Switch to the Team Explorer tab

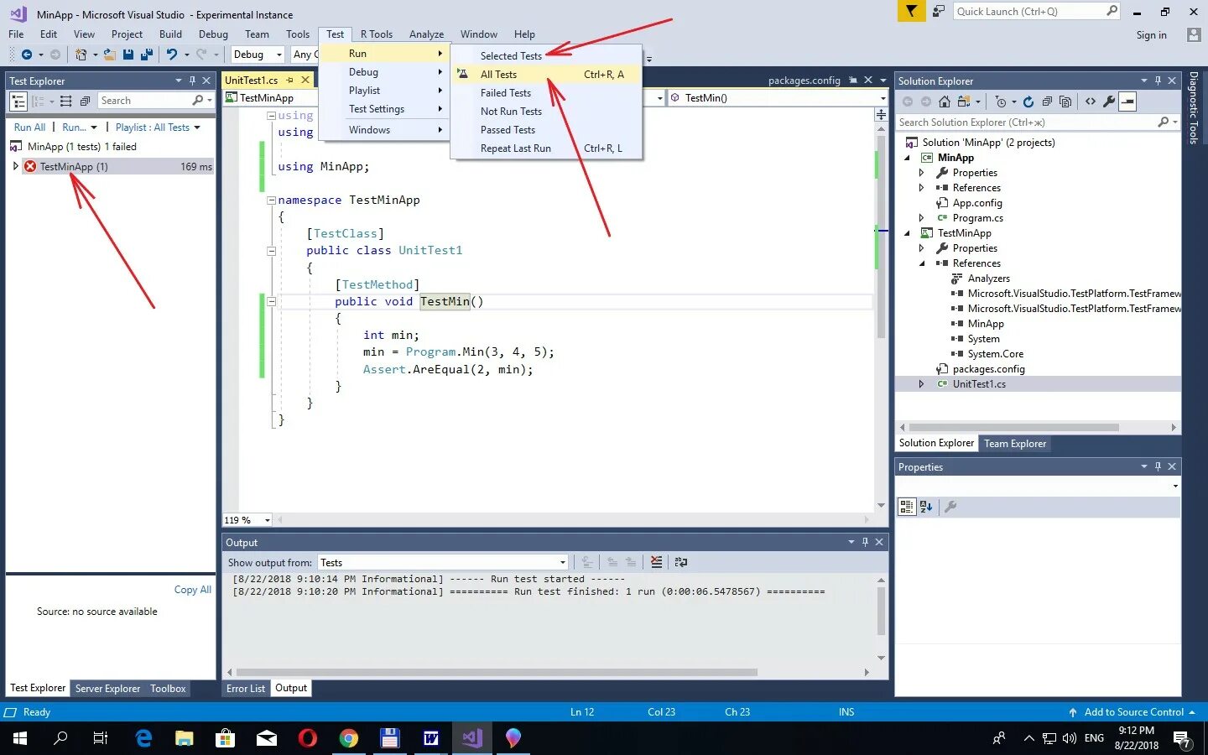coord(1015,444)
